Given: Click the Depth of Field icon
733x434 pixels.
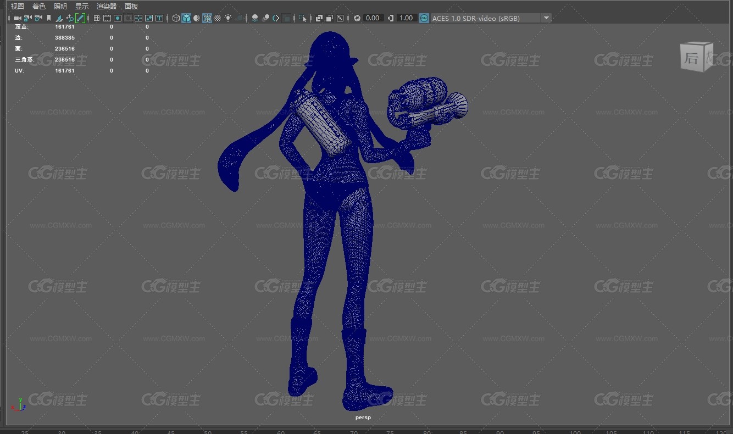Looking at the screenshot, I should (287, 18).
